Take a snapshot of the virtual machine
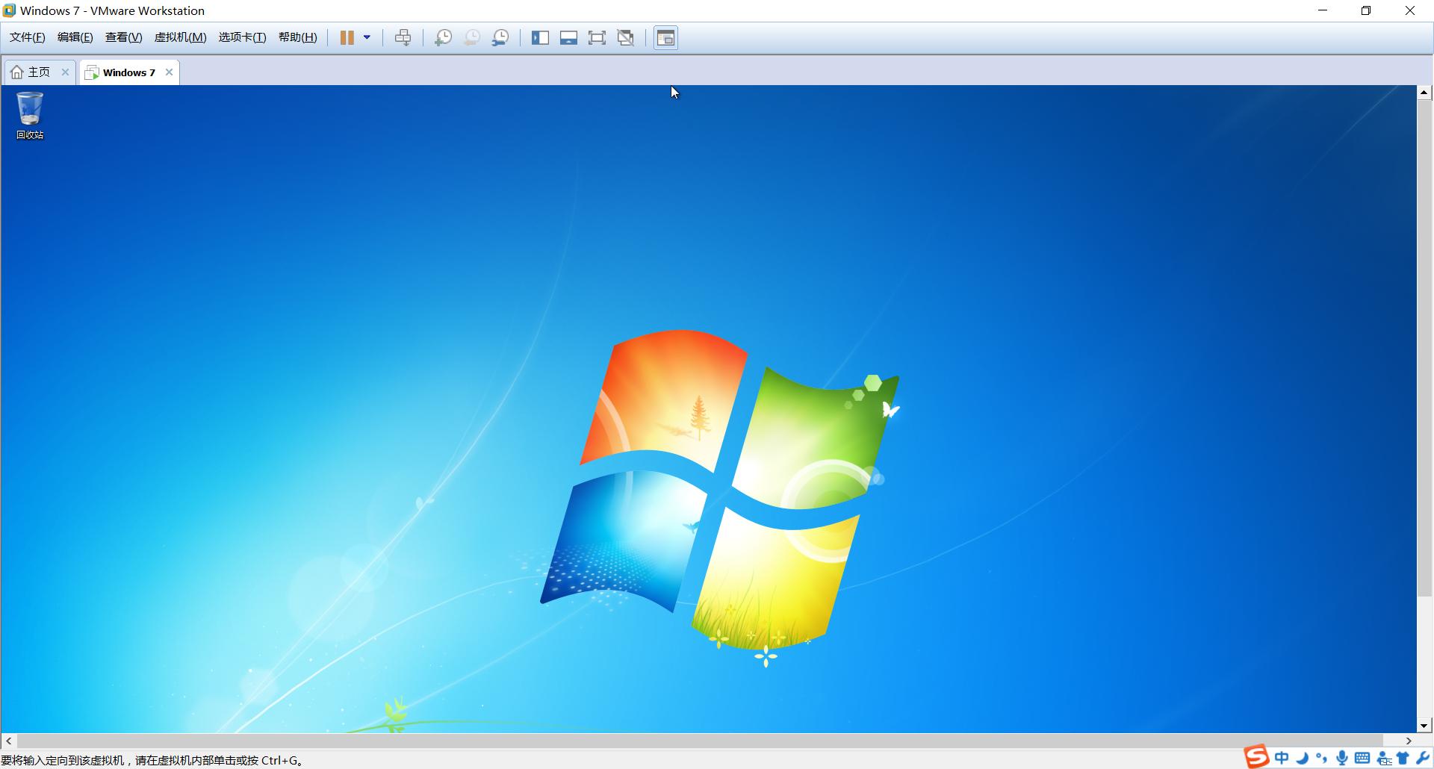 pyautogui.click(x=443, y=37)
